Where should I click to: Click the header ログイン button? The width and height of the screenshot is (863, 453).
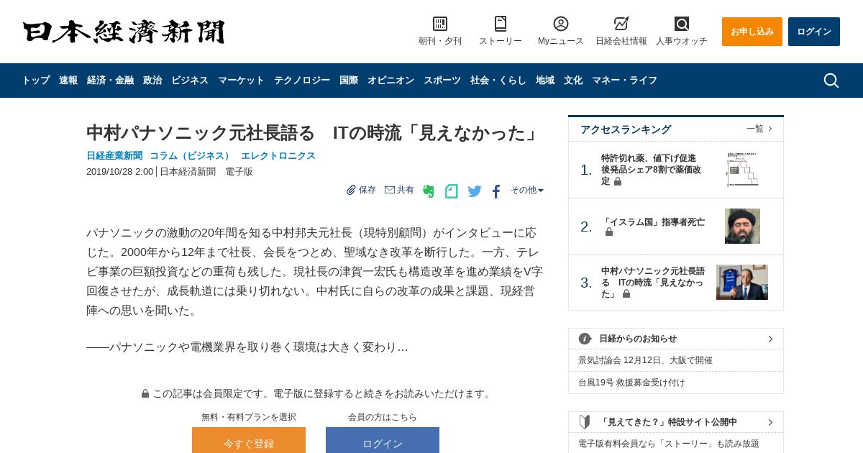click(x=814, y=32)
